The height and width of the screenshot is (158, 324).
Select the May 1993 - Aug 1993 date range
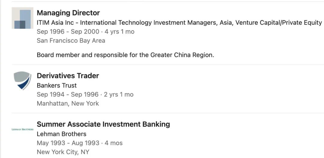coord(67,143)
